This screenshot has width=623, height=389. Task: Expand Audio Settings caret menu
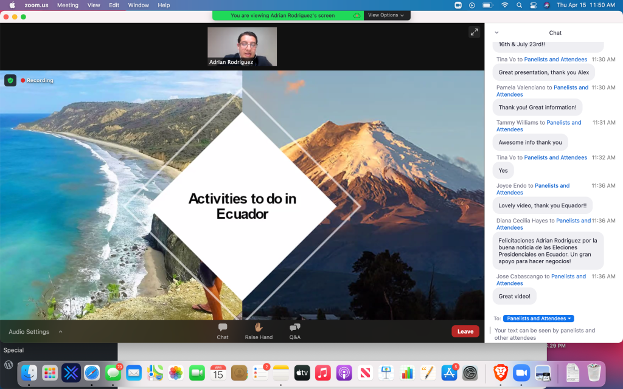(60, 332)
